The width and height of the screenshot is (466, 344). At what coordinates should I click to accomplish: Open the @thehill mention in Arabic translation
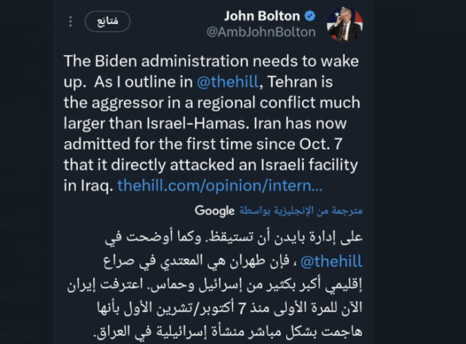pyautogui.click(x=331, y=262)
